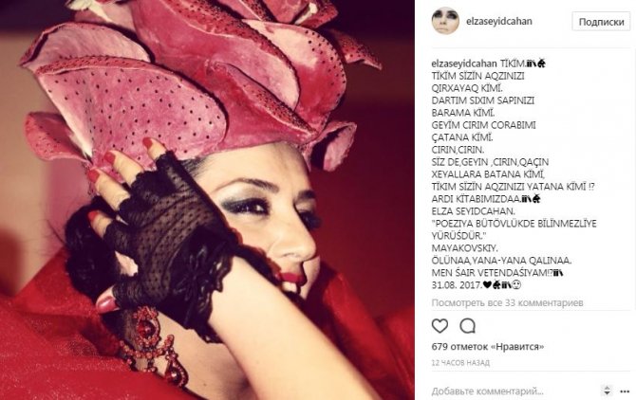Screen dimensions: 636x400
Task: Click the ARDI KİTABIMIZDAA caption line
Action: tap(477, 199)
